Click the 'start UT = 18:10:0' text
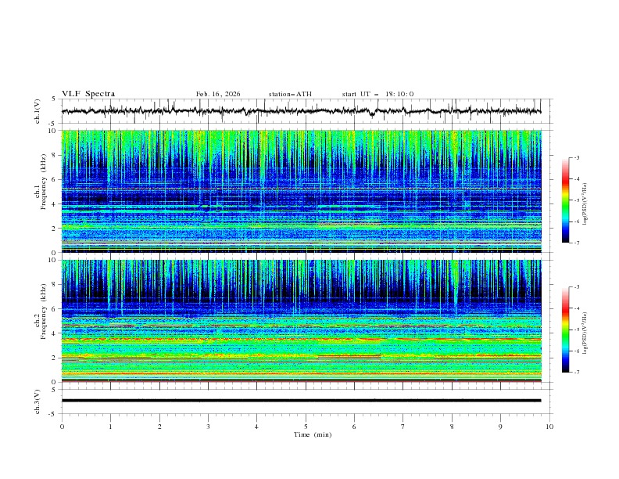The height and width of the screenshot is (479, 619). pos(377,94)
